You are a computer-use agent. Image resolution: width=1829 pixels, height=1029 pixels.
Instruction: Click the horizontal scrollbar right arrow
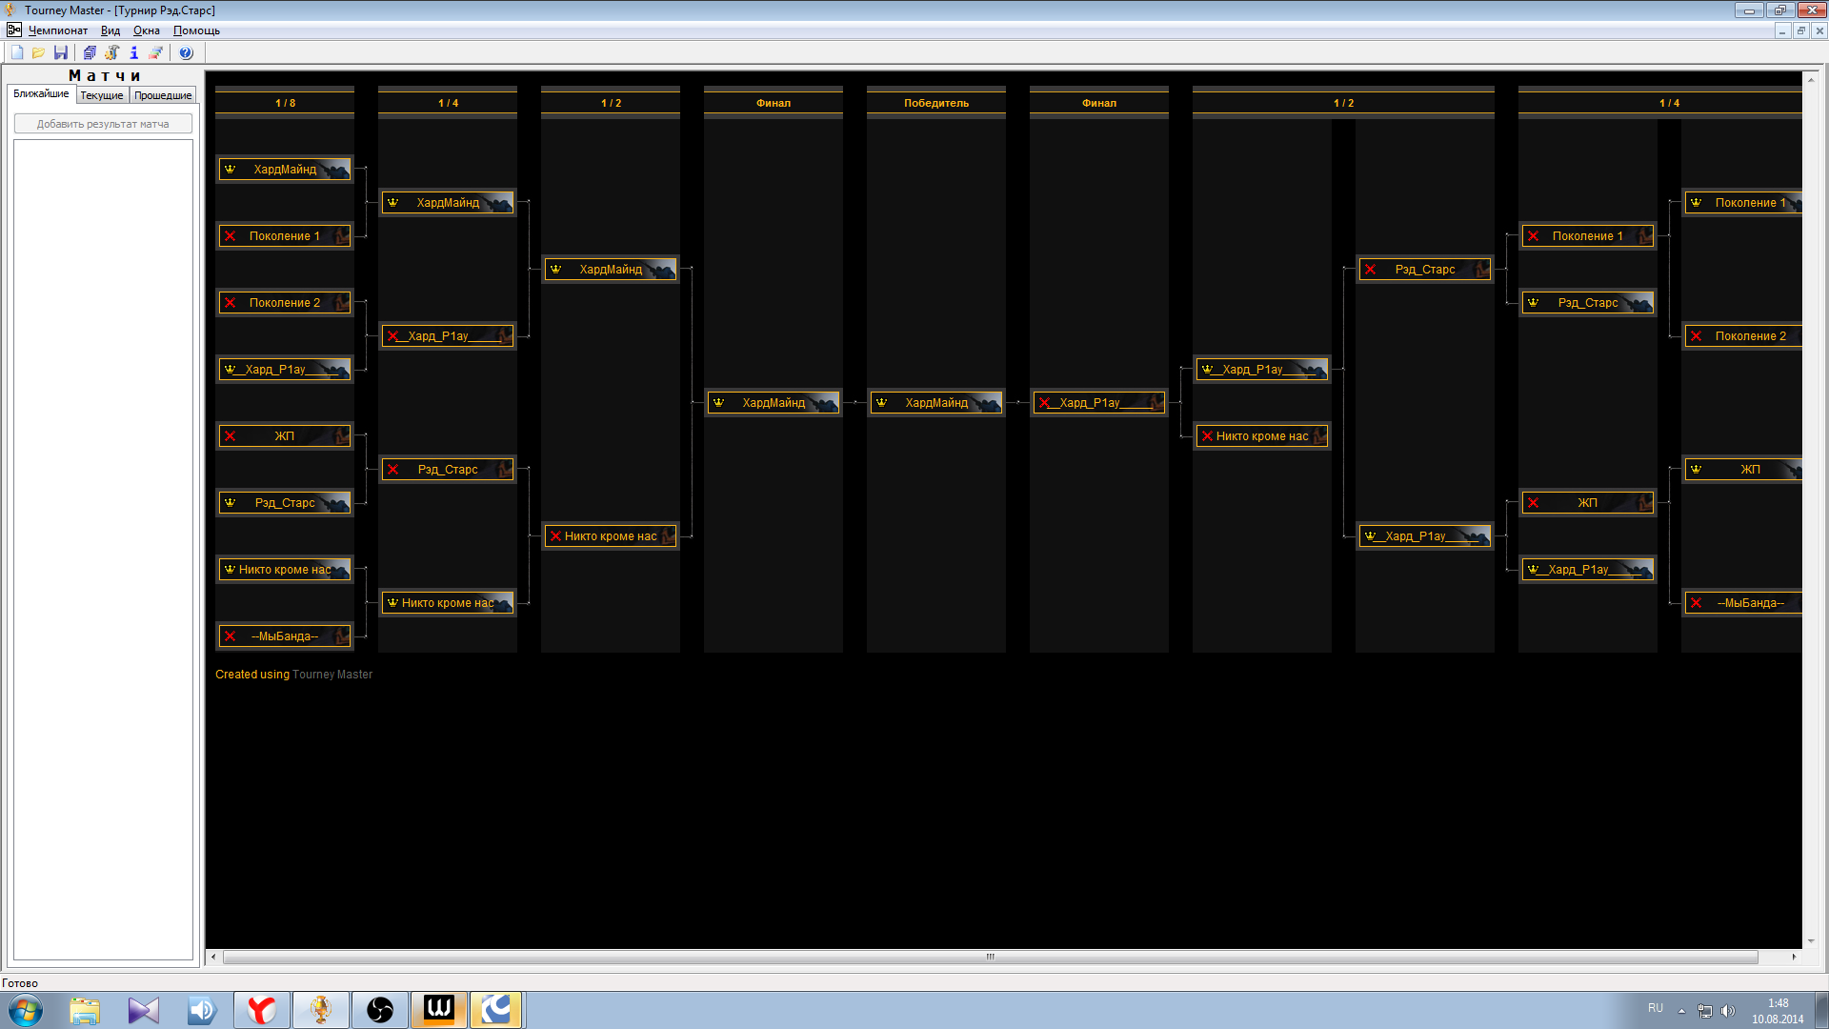pos(1794,957)
